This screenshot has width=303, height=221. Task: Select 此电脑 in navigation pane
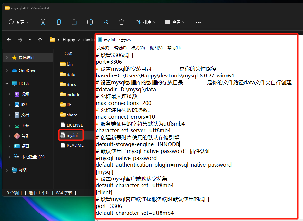21,83
